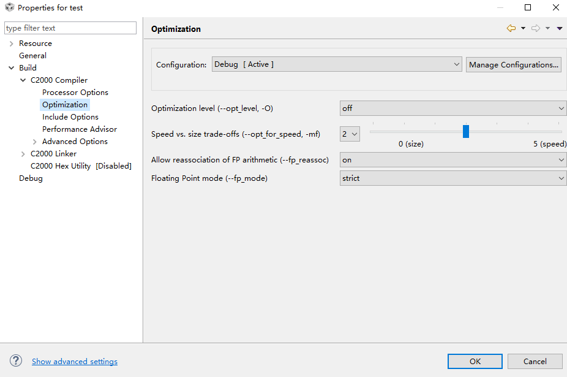Collapse the Build tree node
Viewport: 567px width, 377px height.
point(11,67)
